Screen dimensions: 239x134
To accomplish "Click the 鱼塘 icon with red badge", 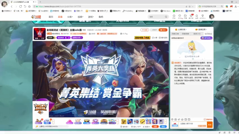I will point(47,121).
